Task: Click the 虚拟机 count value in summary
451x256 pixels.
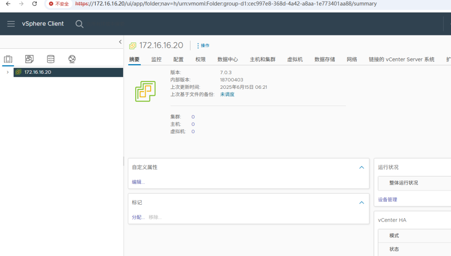Action: click(193, 132)
